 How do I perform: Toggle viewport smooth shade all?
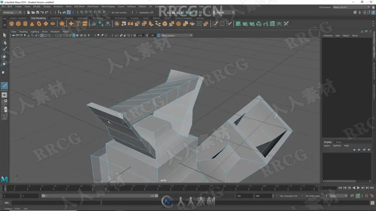point(73,35)
